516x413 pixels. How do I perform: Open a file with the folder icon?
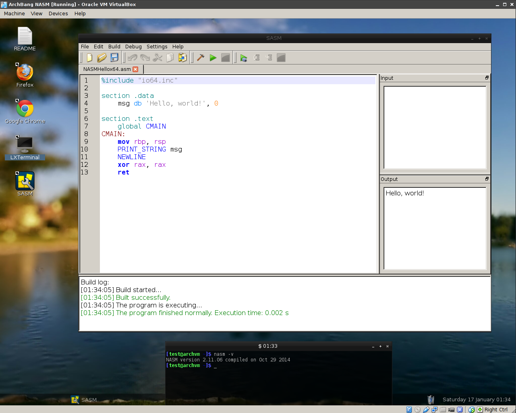tap(102, 58)
